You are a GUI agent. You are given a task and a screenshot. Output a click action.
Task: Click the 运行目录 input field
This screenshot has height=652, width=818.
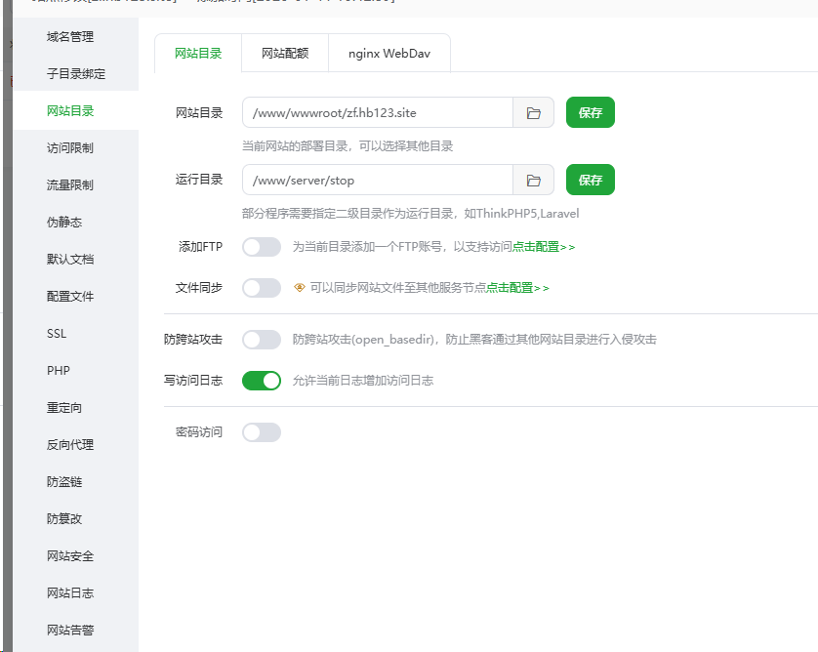pos(378,181)
